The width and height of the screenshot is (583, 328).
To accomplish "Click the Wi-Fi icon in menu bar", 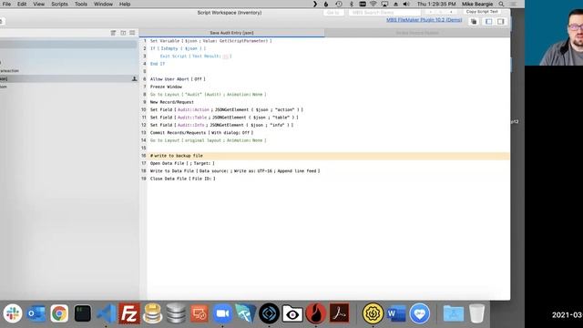I will (x=373, y=4).
